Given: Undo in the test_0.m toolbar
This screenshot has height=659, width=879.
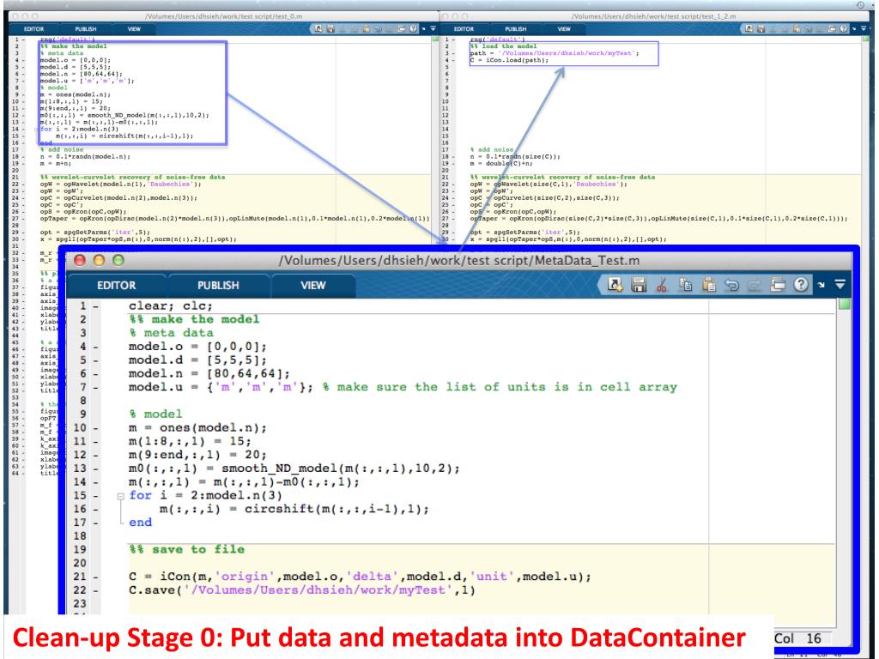Looking at the screenshot, I should [x=378, y=28].
